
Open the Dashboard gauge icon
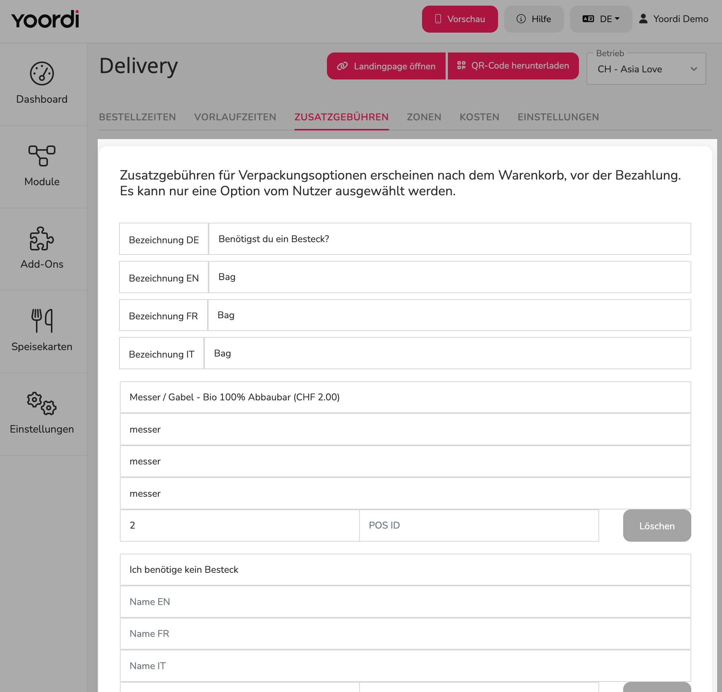point(42,73)
